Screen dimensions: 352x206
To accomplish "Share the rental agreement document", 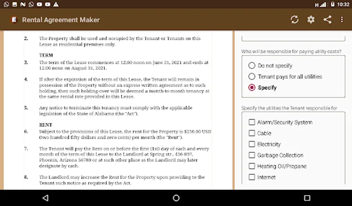I will (x=327, y=20).
